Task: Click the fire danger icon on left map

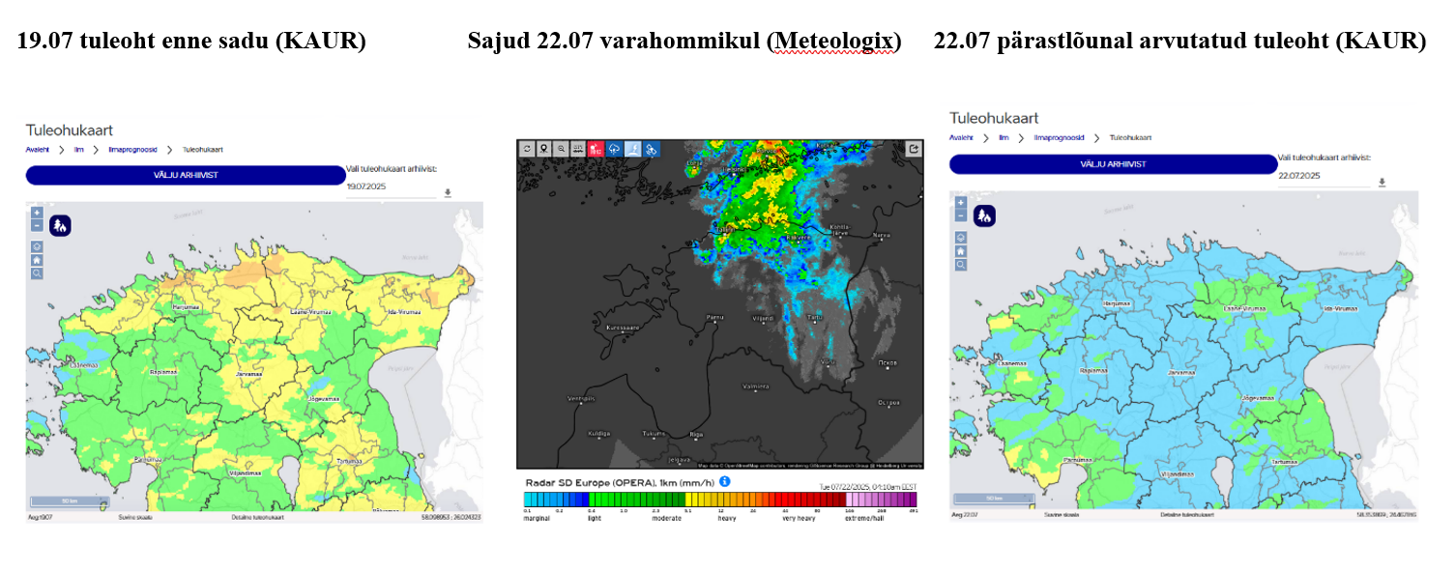Action: [60, 226]
